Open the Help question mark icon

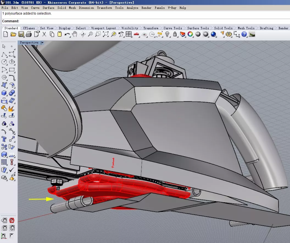(244, 34)
